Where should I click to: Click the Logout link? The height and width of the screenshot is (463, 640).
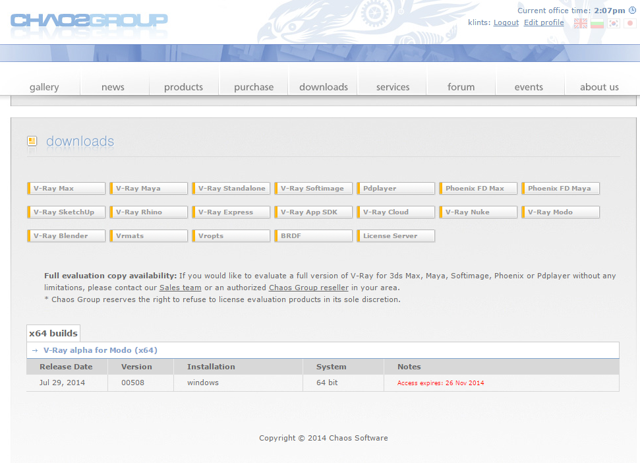[506, 22]
